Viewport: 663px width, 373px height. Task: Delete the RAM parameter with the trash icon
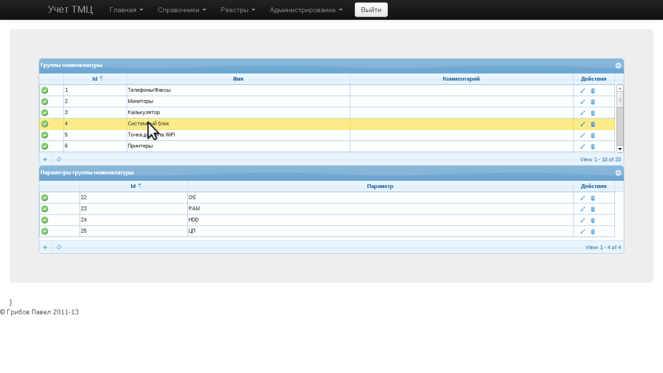click(593, 209)
